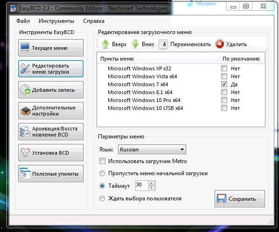
Task: Click the green Down arrow icon
Action: tap(135, 44)
